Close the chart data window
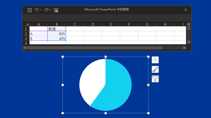Viewport: 211px width, 118px height. point(186,10)
